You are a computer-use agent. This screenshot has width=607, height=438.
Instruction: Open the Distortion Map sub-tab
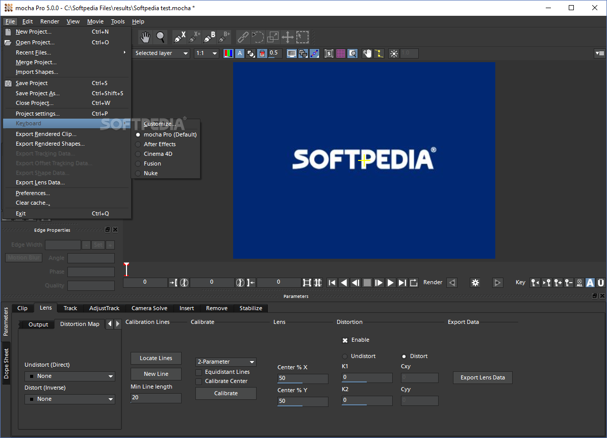[x=80, y=324]
